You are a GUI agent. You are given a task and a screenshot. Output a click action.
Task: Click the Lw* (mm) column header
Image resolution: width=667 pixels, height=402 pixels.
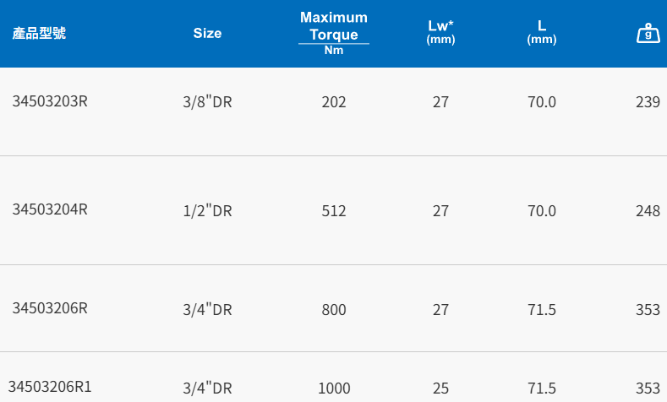click(x=440, y=33)
